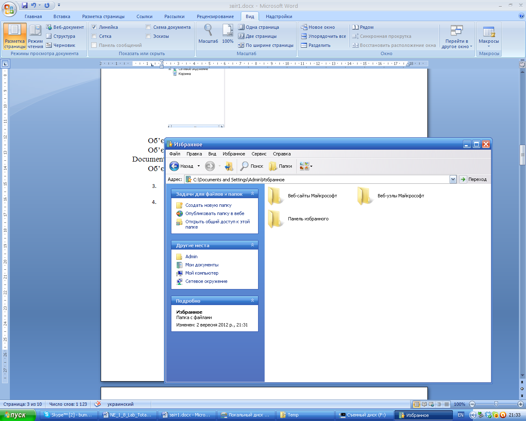The image size is (526, 421).
Task: Click Мои документы link
Action: coord(202,265)
